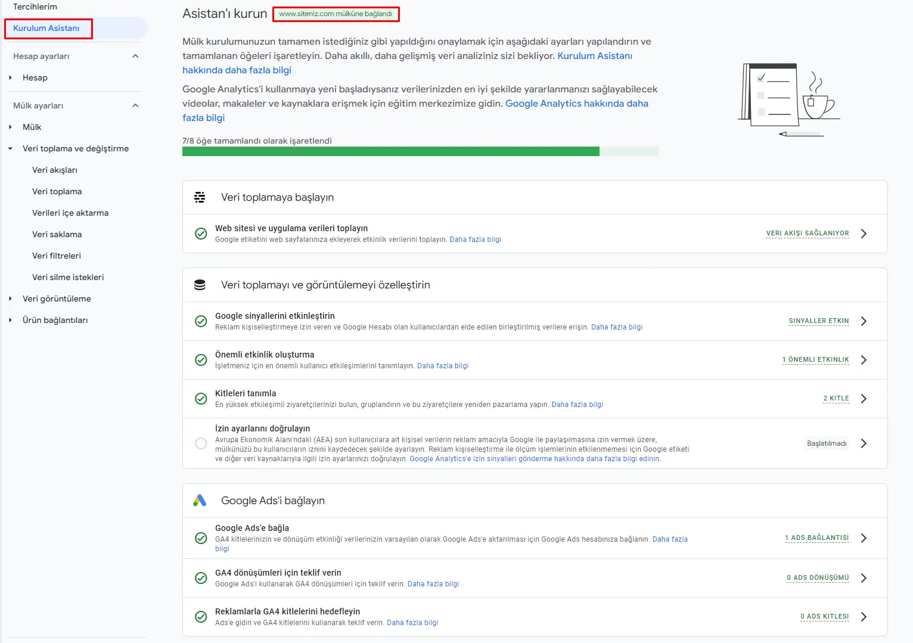
Task: Click VERİ AKIŞI SAĞLANIYOR status link
Action: pyautogui.click(x=808, y=234)
